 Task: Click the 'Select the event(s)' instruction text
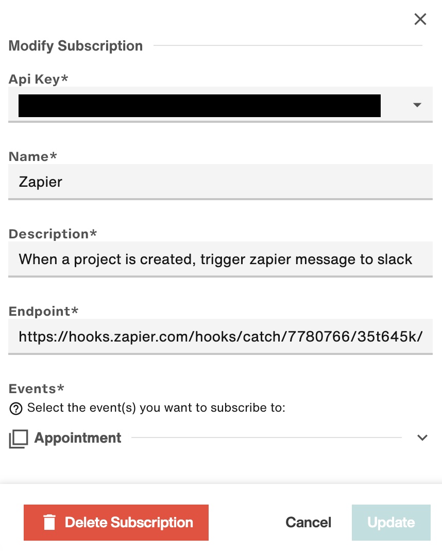[x=156, y=408]
